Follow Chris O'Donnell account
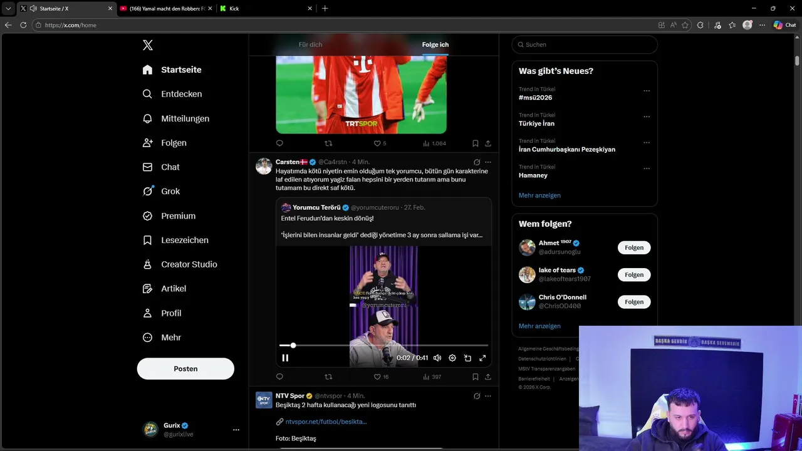The width and height of the screenshot is (802, 451). (634, 302)
